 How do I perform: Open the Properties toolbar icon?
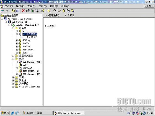[28, 11]
